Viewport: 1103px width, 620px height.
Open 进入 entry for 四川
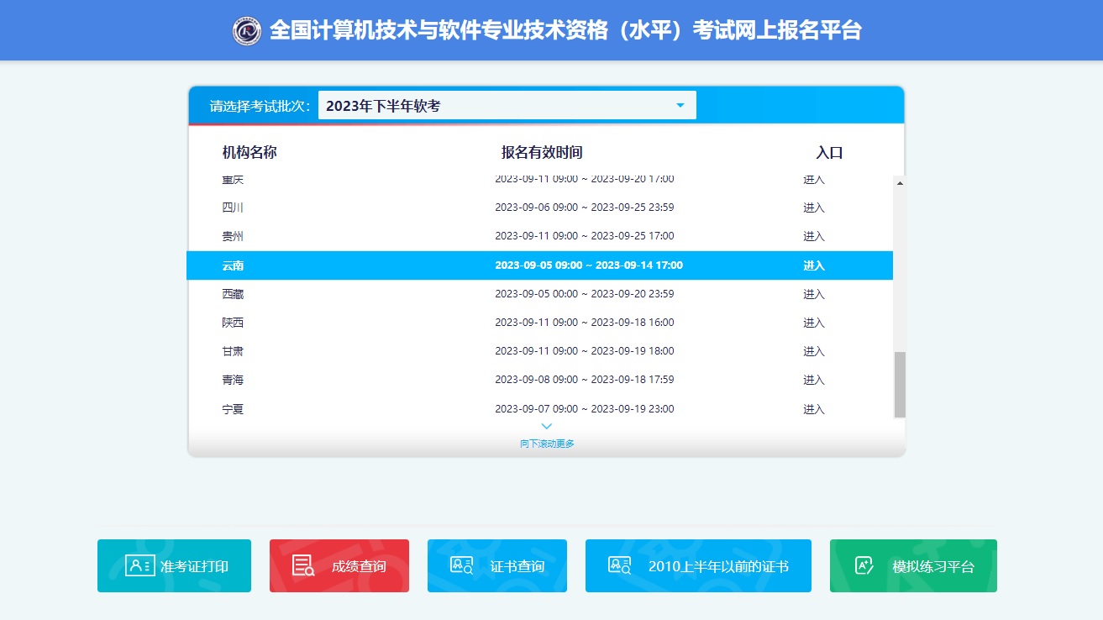[813, 208]
